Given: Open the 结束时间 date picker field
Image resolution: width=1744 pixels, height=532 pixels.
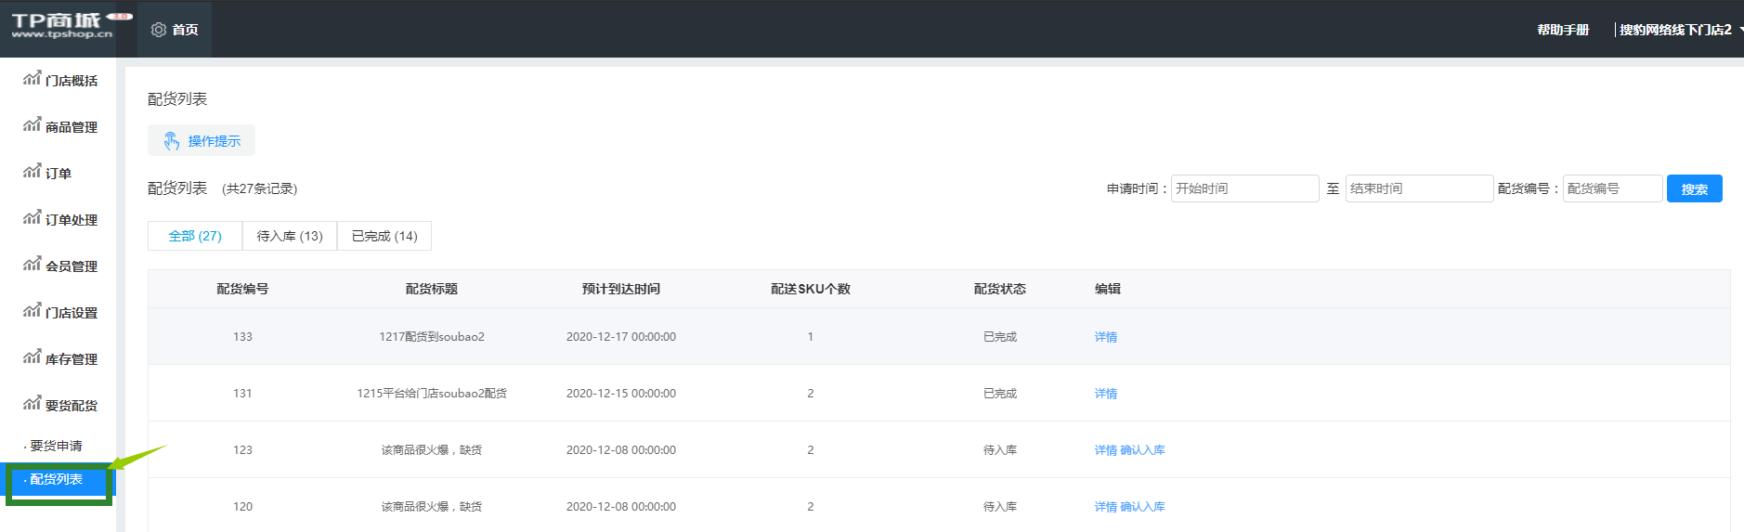Looking at the screenshot, I should [1419, 188].
